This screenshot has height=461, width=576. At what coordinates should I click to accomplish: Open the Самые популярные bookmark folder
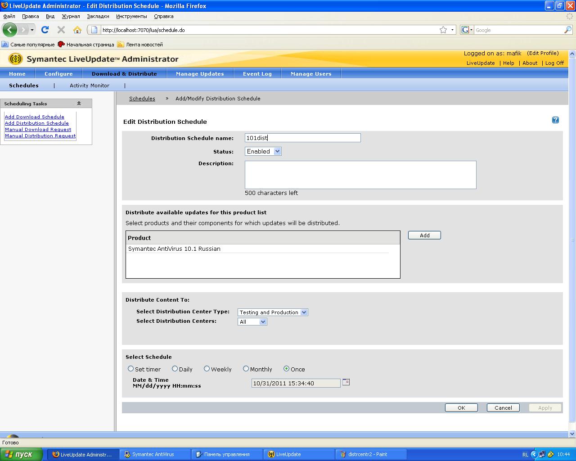click(28, 44)
